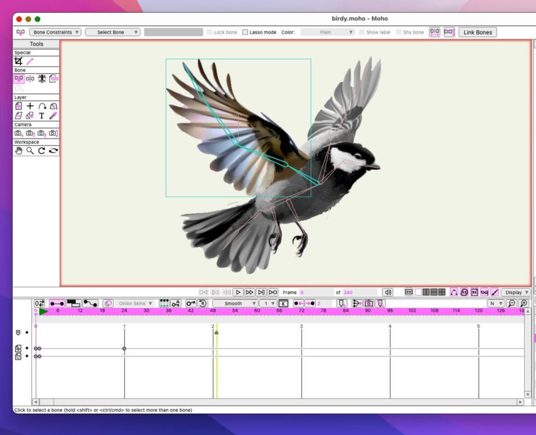This screenshot has height=435, width=536.
Task: Select the single view layout button
Action: pos(418,292)
